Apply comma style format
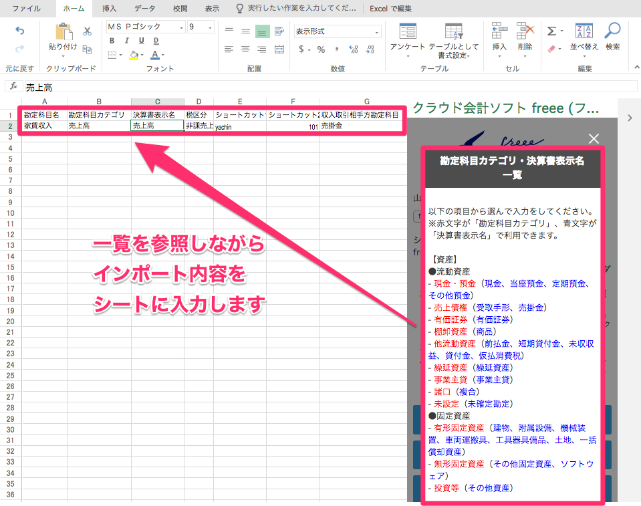 pos(336,49)
